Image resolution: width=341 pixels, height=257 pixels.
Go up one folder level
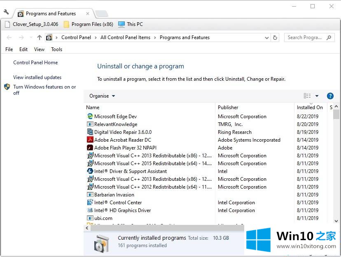tap(40, 37)
